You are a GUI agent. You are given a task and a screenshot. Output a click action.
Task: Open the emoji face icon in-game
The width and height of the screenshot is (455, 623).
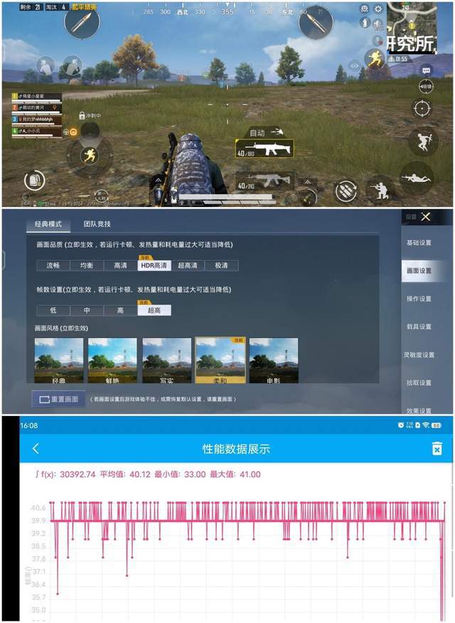364,9
